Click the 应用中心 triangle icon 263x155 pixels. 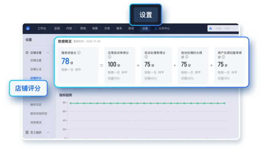pyautogui.click(x=156, y=28)
